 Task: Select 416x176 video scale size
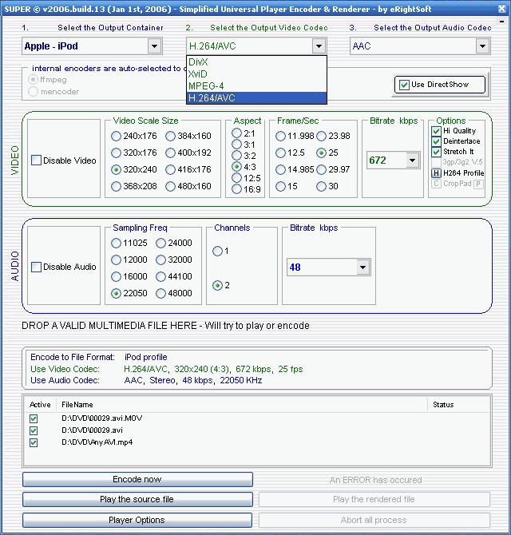point(170,169)
